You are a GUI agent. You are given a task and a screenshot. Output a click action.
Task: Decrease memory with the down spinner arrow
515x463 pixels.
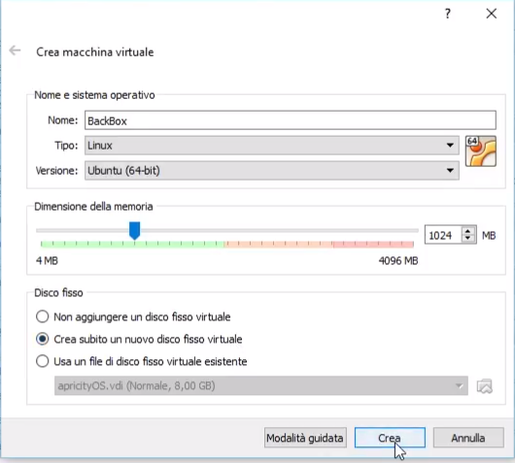pos(468,239)
